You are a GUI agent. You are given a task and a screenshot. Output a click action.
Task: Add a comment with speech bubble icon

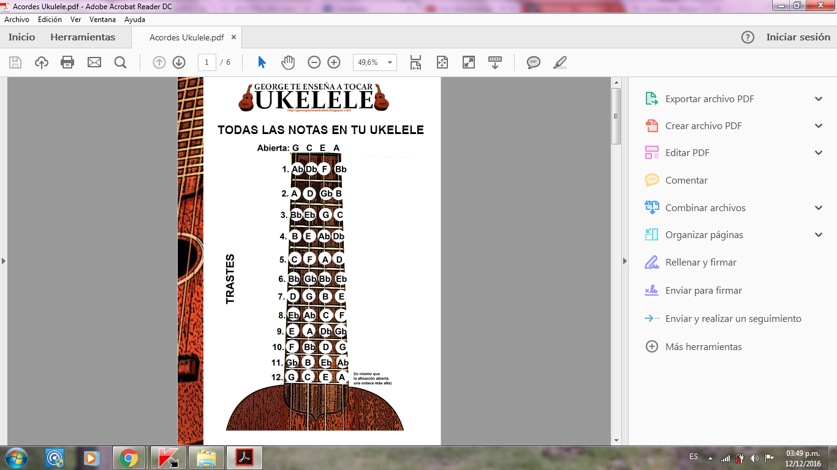point(534,62)
